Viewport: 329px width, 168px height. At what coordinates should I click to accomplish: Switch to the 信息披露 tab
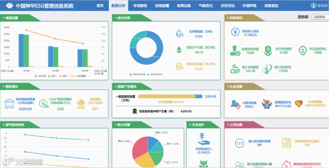pos(162,6)
